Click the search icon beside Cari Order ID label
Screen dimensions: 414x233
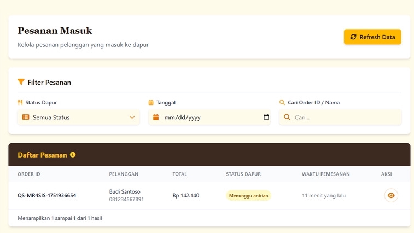282,102
